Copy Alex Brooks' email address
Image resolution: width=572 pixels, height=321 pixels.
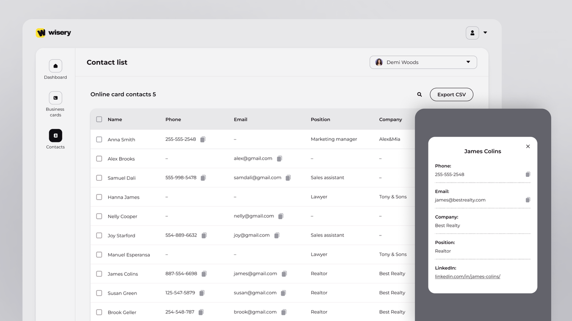point(280,158)
